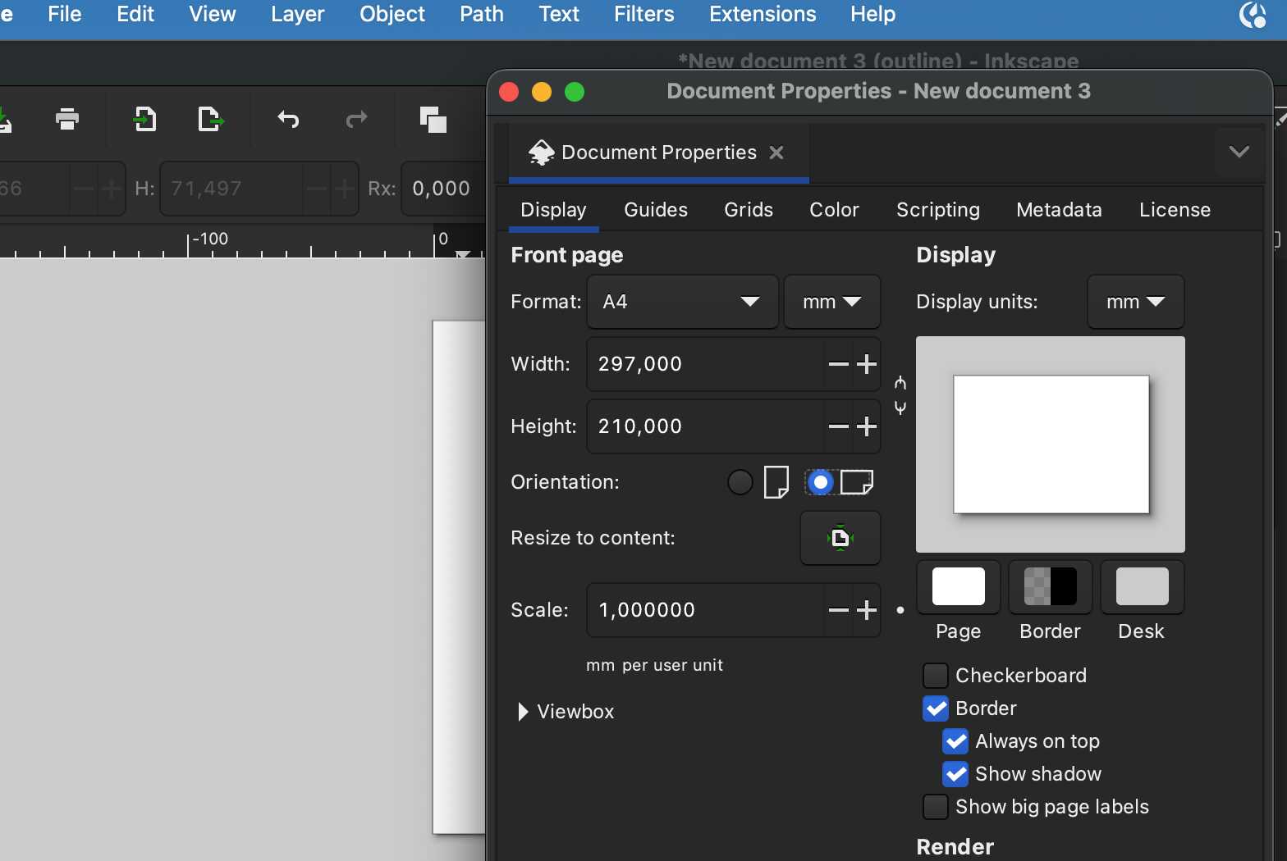Viewport: 1287px width, 861px height.
Task: Open the Object menu
Action: point(392,15)
